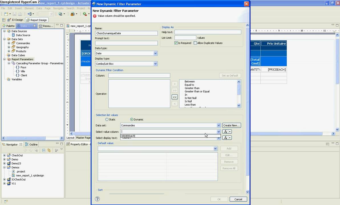The width and height of the screenshot is (340, 205).
Task: Click fx expression button for display text
Action: click(225, 138)
